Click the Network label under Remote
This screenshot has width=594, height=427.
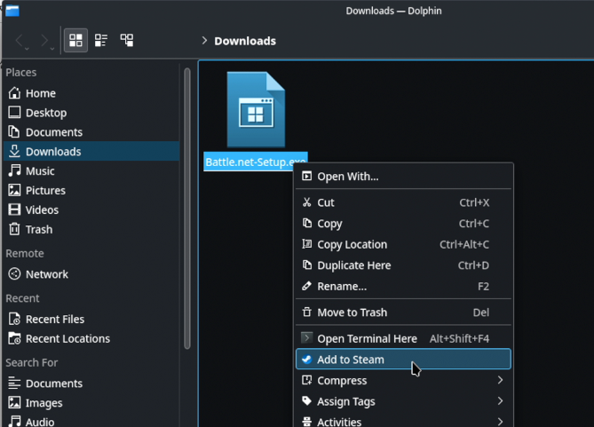47,274
